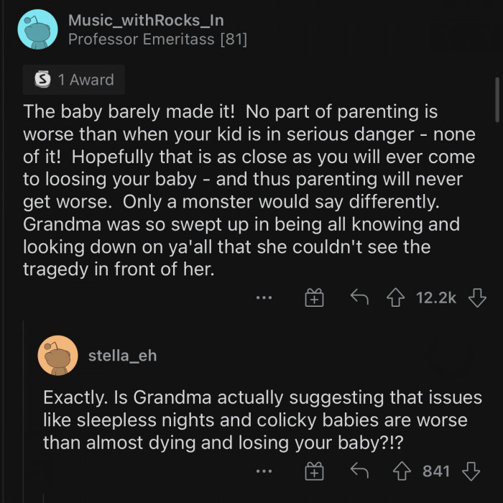
Task: Reply to stella_eh's comment
Action: 359,471
